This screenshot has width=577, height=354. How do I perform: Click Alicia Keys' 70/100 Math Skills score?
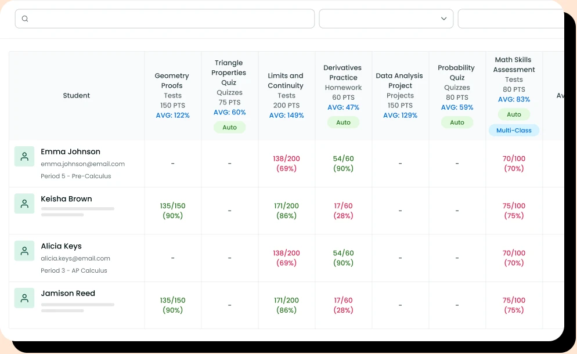tap(514, 258)
